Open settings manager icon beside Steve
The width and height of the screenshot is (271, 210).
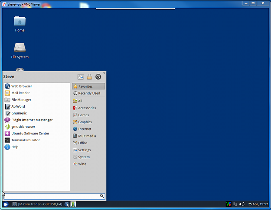tap(81, 77)
